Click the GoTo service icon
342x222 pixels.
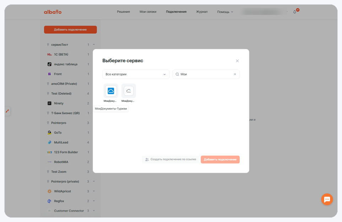[49, 133]
